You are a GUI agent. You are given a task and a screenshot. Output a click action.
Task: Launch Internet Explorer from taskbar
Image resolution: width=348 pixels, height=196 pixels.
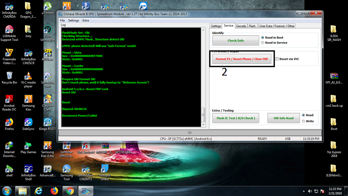[x=39, y=191]
